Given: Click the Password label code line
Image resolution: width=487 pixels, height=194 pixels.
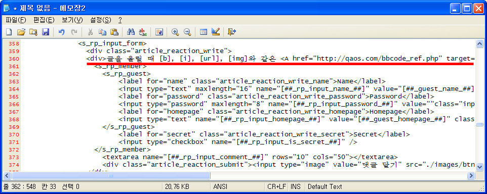Looking at the screenshot, I should tap(276, 96).
